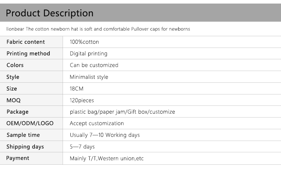The height and width of the screenshot is (169, 281).
Task: Click the Product Description header
Action: pyautogui.click(x=50, y=13)
